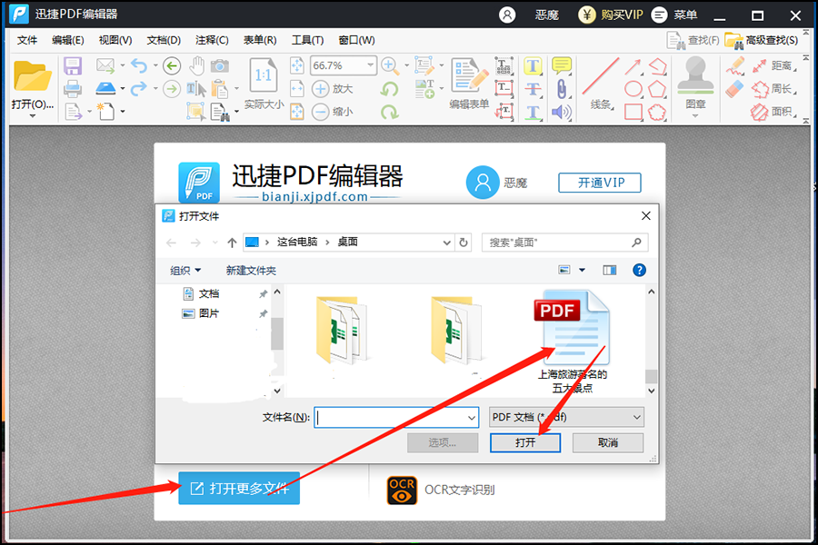Select the 距离 distance measure tool
The image size is (818, 545).
tap(774, 65)
